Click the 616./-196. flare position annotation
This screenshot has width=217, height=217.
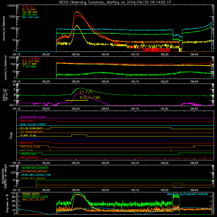point(90,97)
